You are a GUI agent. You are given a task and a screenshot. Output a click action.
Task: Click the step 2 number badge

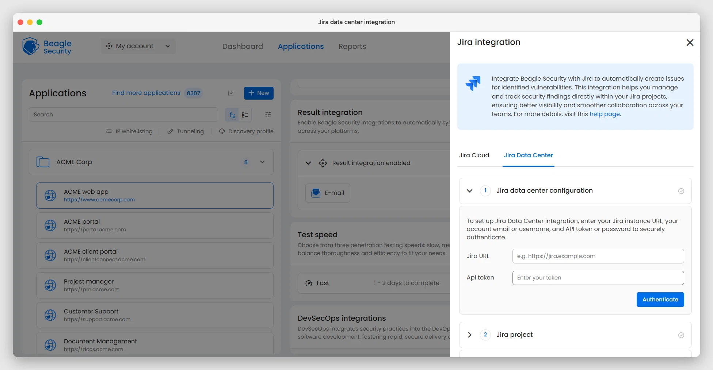point(485,335)
